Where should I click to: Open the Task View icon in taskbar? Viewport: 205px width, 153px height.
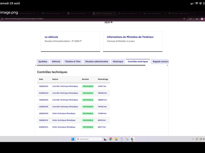105,139
